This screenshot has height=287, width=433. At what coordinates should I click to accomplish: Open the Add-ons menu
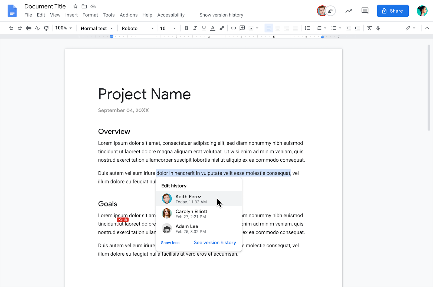[x=129, y=15]
